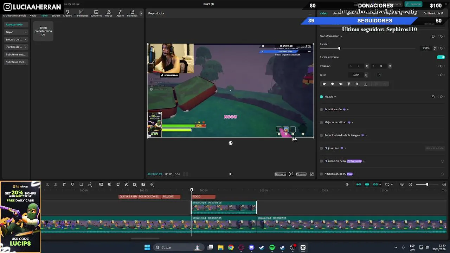This screenshot has width=450, height=253.
Task: Toggle the Escala uniforme switch
Action: point(441,57)
